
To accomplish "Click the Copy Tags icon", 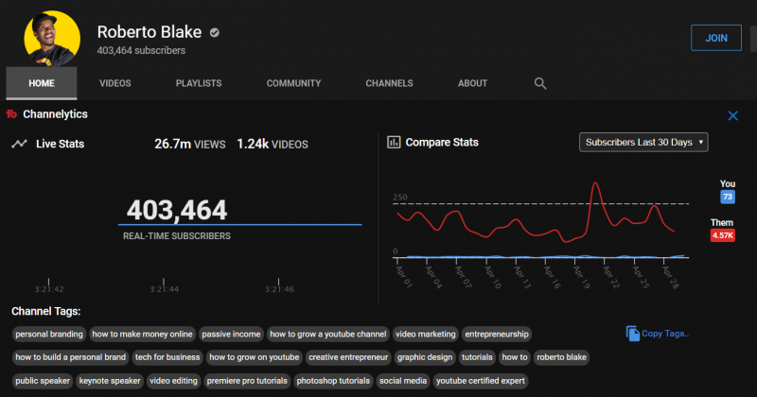I will pos(633,333).
